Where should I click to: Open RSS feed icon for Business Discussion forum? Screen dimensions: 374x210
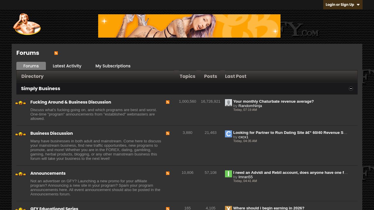tap(168, 133)
